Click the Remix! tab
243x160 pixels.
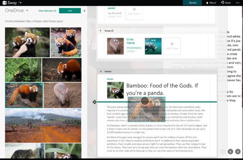point(192,3)
